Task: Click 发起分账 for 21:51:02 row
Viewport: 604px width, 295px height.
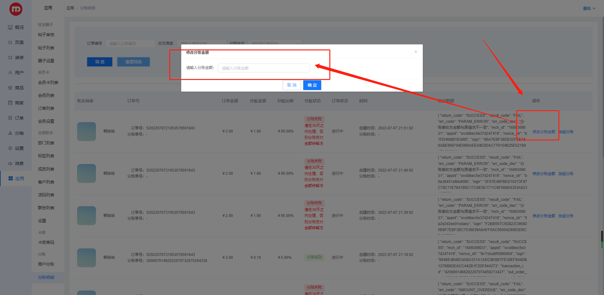Action: 566,132
